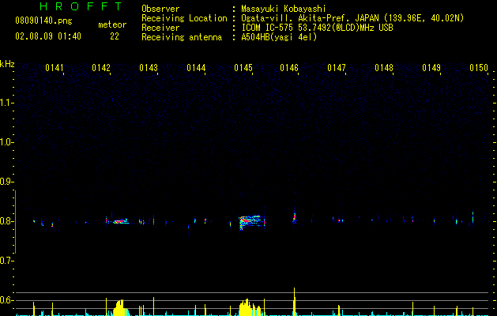Screen dimensions: 497x316
Task: Select the ICOM IC-575 receiver text
Action: 317,28
